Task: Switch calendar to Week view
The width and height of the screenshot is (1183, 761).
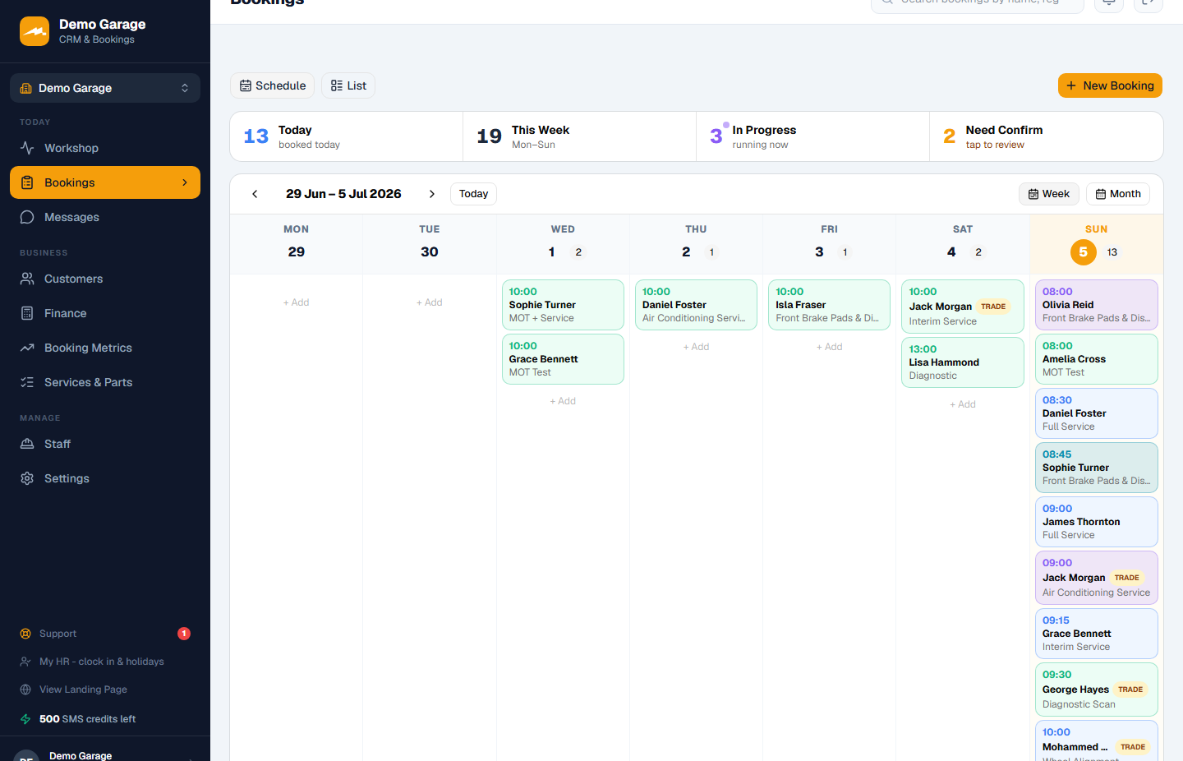Action: 1049,194
